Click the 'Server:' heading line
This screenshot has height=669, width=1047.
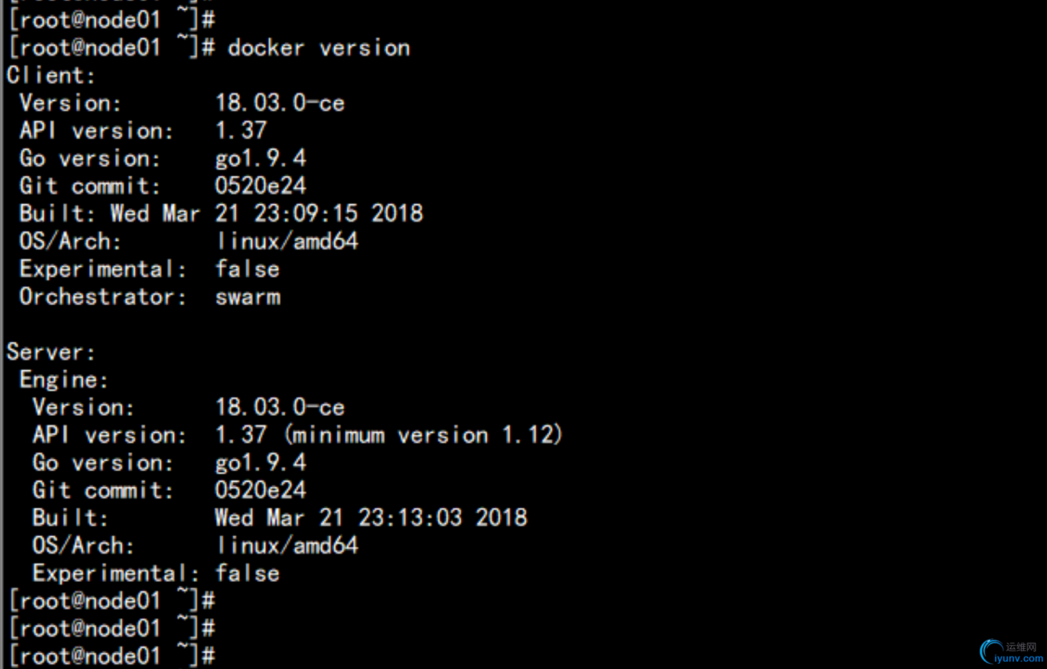(x=51, y=352)
